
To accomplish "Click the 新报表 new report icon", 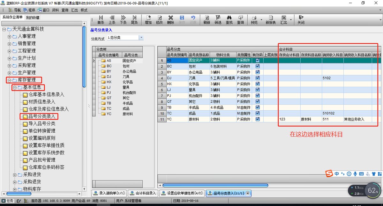I will coord(270,20).
